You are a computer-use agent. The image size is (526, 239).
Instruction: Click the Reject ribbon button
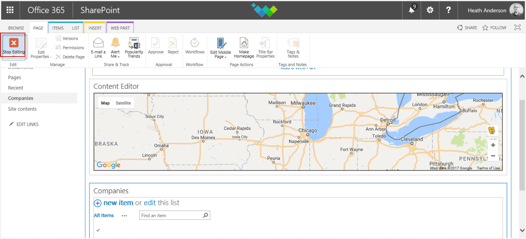pos(173,46)
